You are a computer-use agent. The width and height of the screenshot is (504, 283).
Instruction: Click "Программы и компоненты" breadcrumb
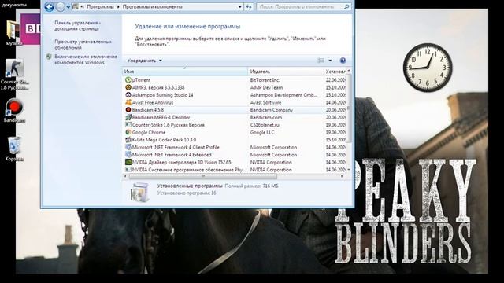pyautogui.click(x=153, y=7)
